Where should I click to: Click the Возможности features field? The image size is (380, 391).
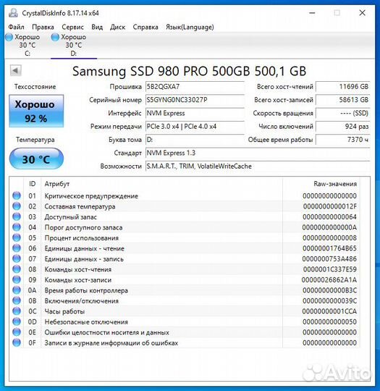258,166
